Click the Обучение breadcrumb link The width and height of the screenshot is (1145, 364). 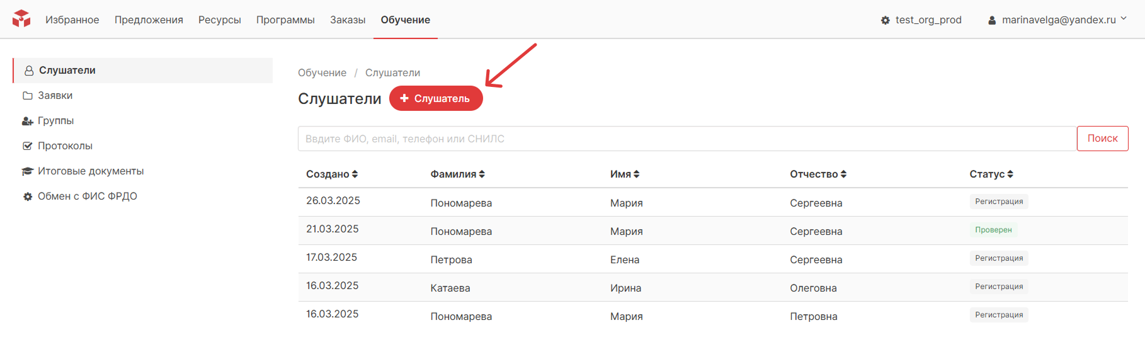coord(322,73)
